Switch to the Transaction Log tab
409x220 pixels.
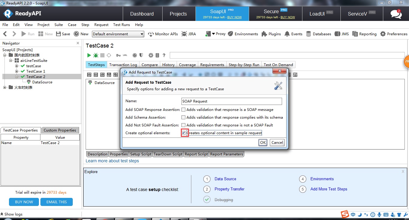[123, 65]
